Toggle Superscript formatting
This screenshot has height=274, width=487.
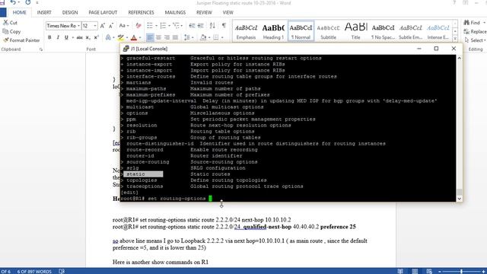[x=97, y=37]
